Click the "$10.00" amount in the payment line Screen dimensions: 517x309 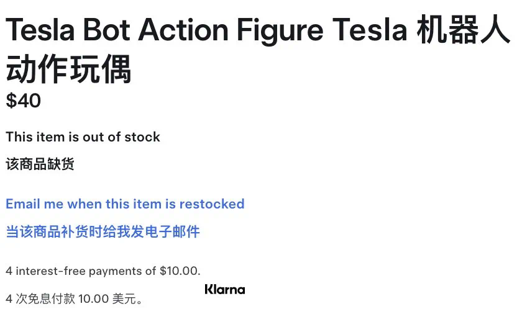[180, 271]
